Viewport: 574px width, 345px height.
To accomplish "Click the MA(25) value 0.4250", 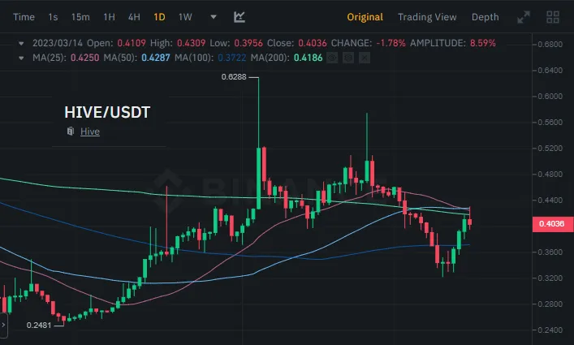I will (x=85, y=58).
